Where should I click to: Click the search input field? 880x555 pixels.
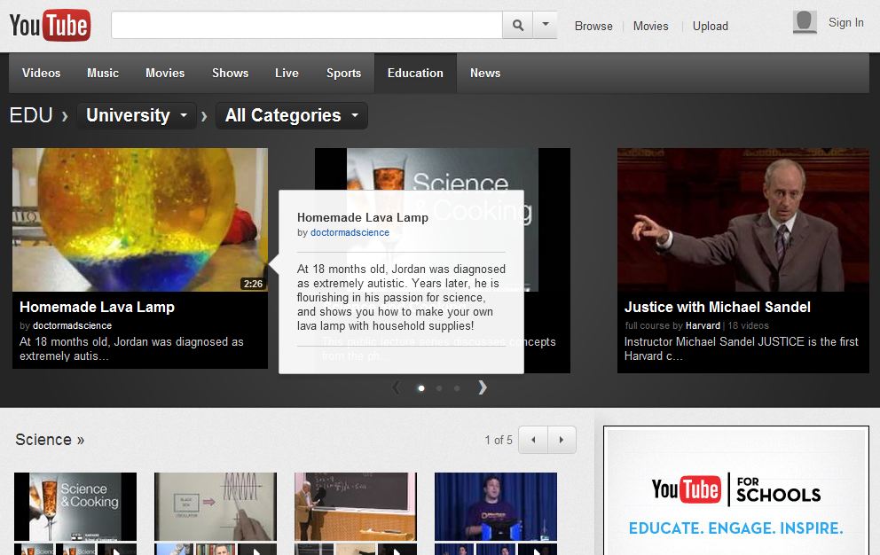click(306, 25)
